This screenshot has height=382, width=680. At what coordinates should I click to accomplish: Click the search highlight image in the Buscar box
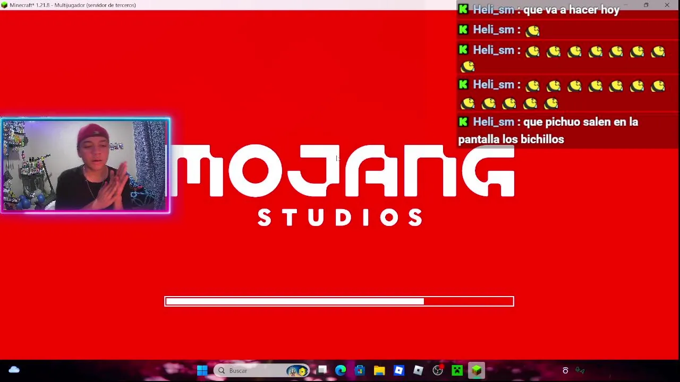coord(298,371)
